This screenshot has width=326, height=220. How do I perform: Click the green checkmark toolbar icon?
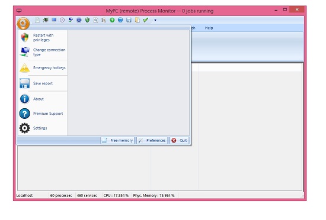146,20
